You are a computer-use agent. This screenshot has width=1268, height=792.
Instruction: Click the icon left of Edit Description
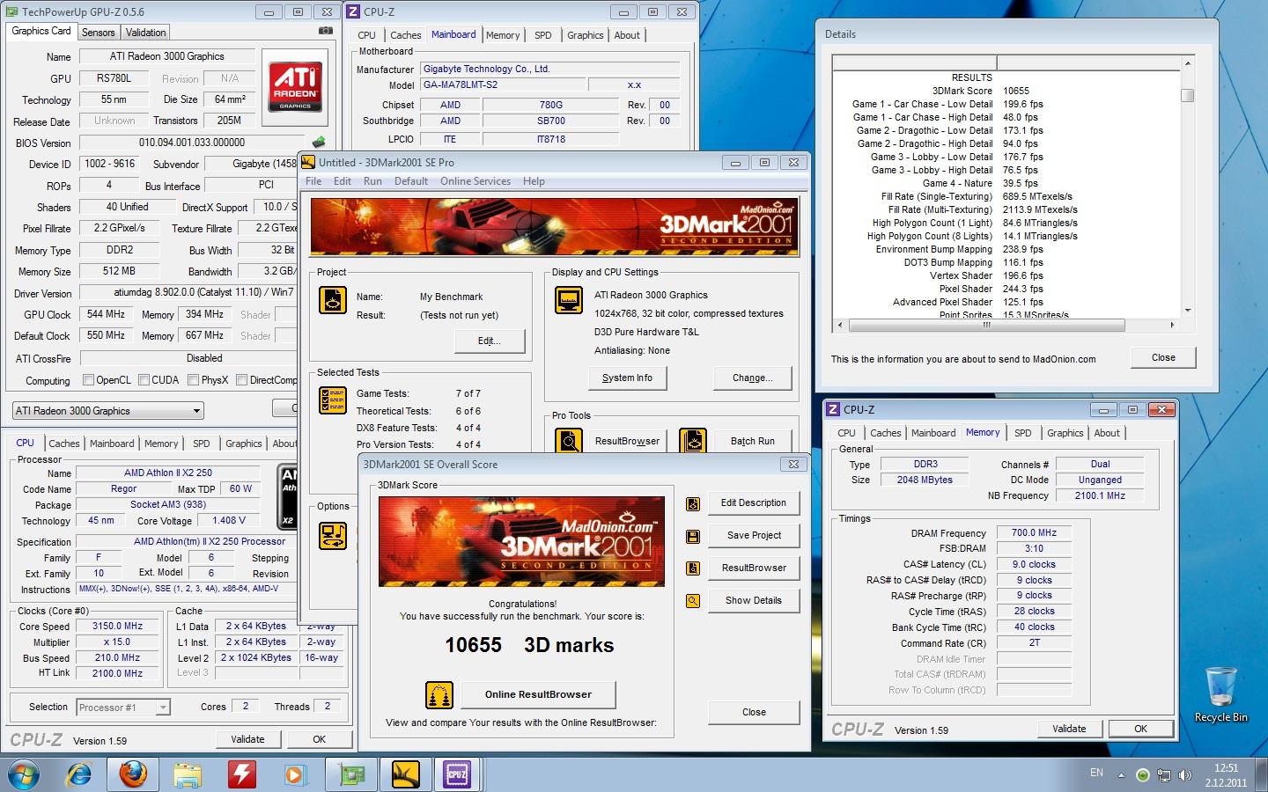[693, 504]
